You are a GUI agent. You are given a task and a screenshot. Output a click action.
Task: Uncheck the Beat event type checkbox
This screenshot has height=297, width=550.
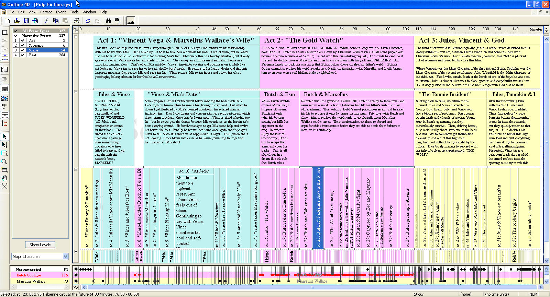[x=22, y=55]
